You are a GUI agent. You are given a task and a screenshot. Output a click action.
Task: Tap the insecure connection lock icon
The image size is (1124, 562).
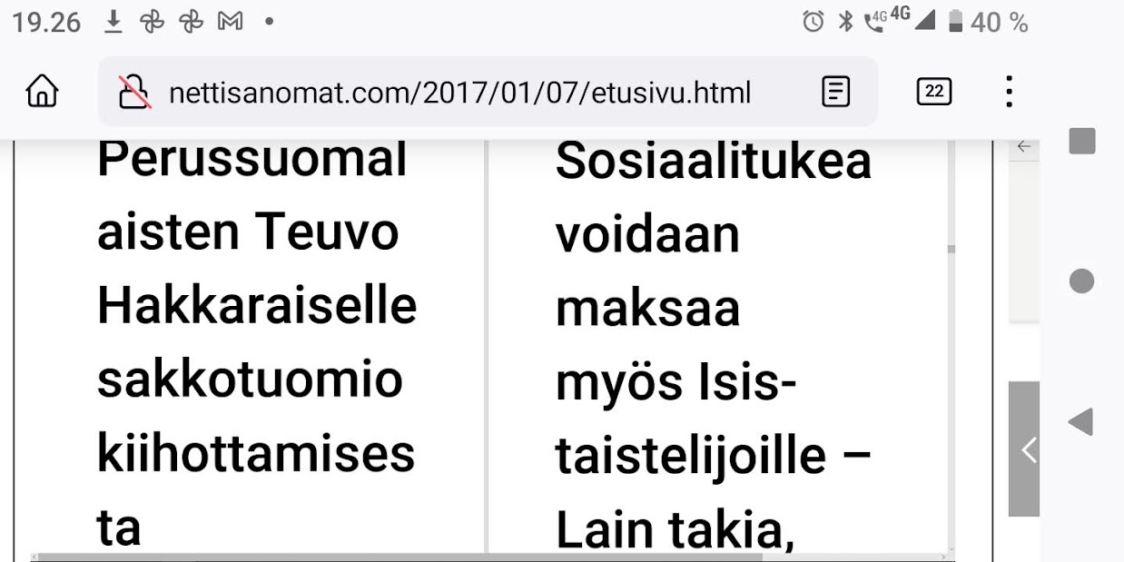(x=135, y=92)
